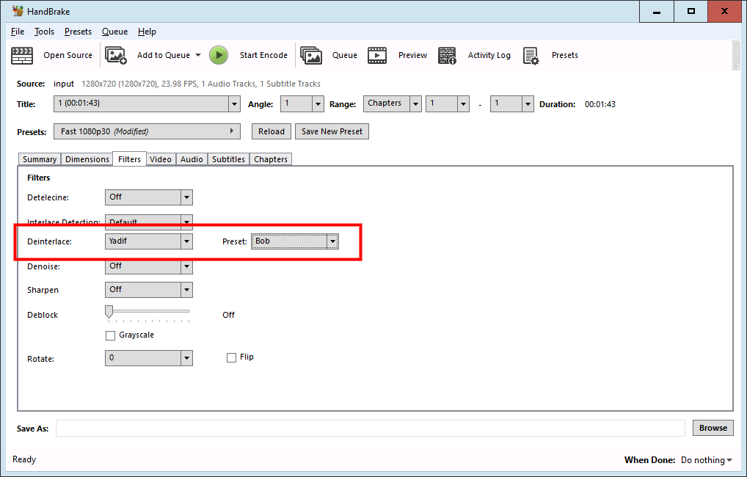Switch to the Video tab
This screenshot has width=747, height=477.
coord(161,159)
